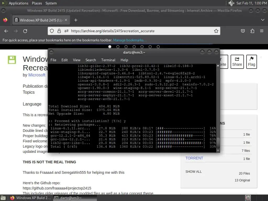Select the seventh carousel dot

[158, 47]
